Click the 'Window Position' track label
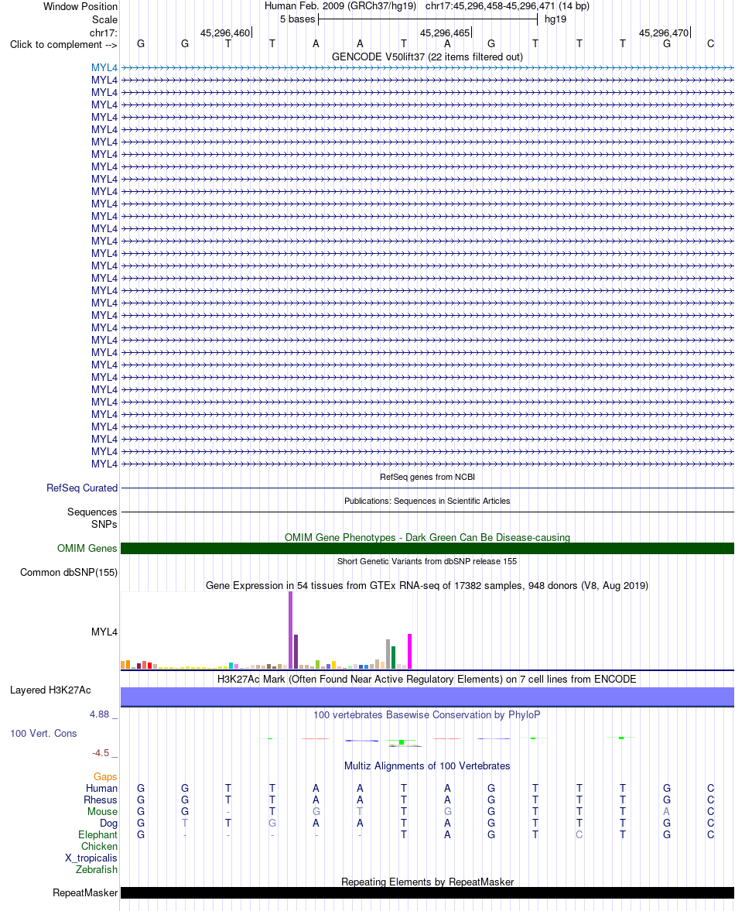Screen dimensions: 735x911 (x=80, y=6)
